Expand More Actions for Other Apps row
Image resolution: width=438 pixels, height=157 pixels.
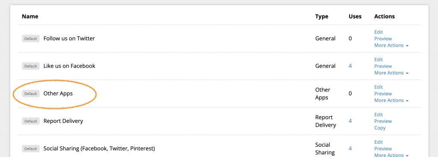pyautogui.click(x=391, y=100)
